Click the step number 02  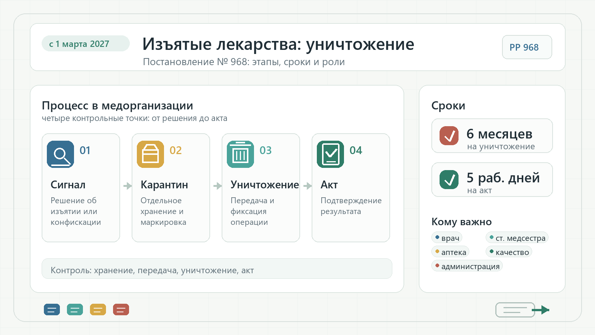click(176, 150)
